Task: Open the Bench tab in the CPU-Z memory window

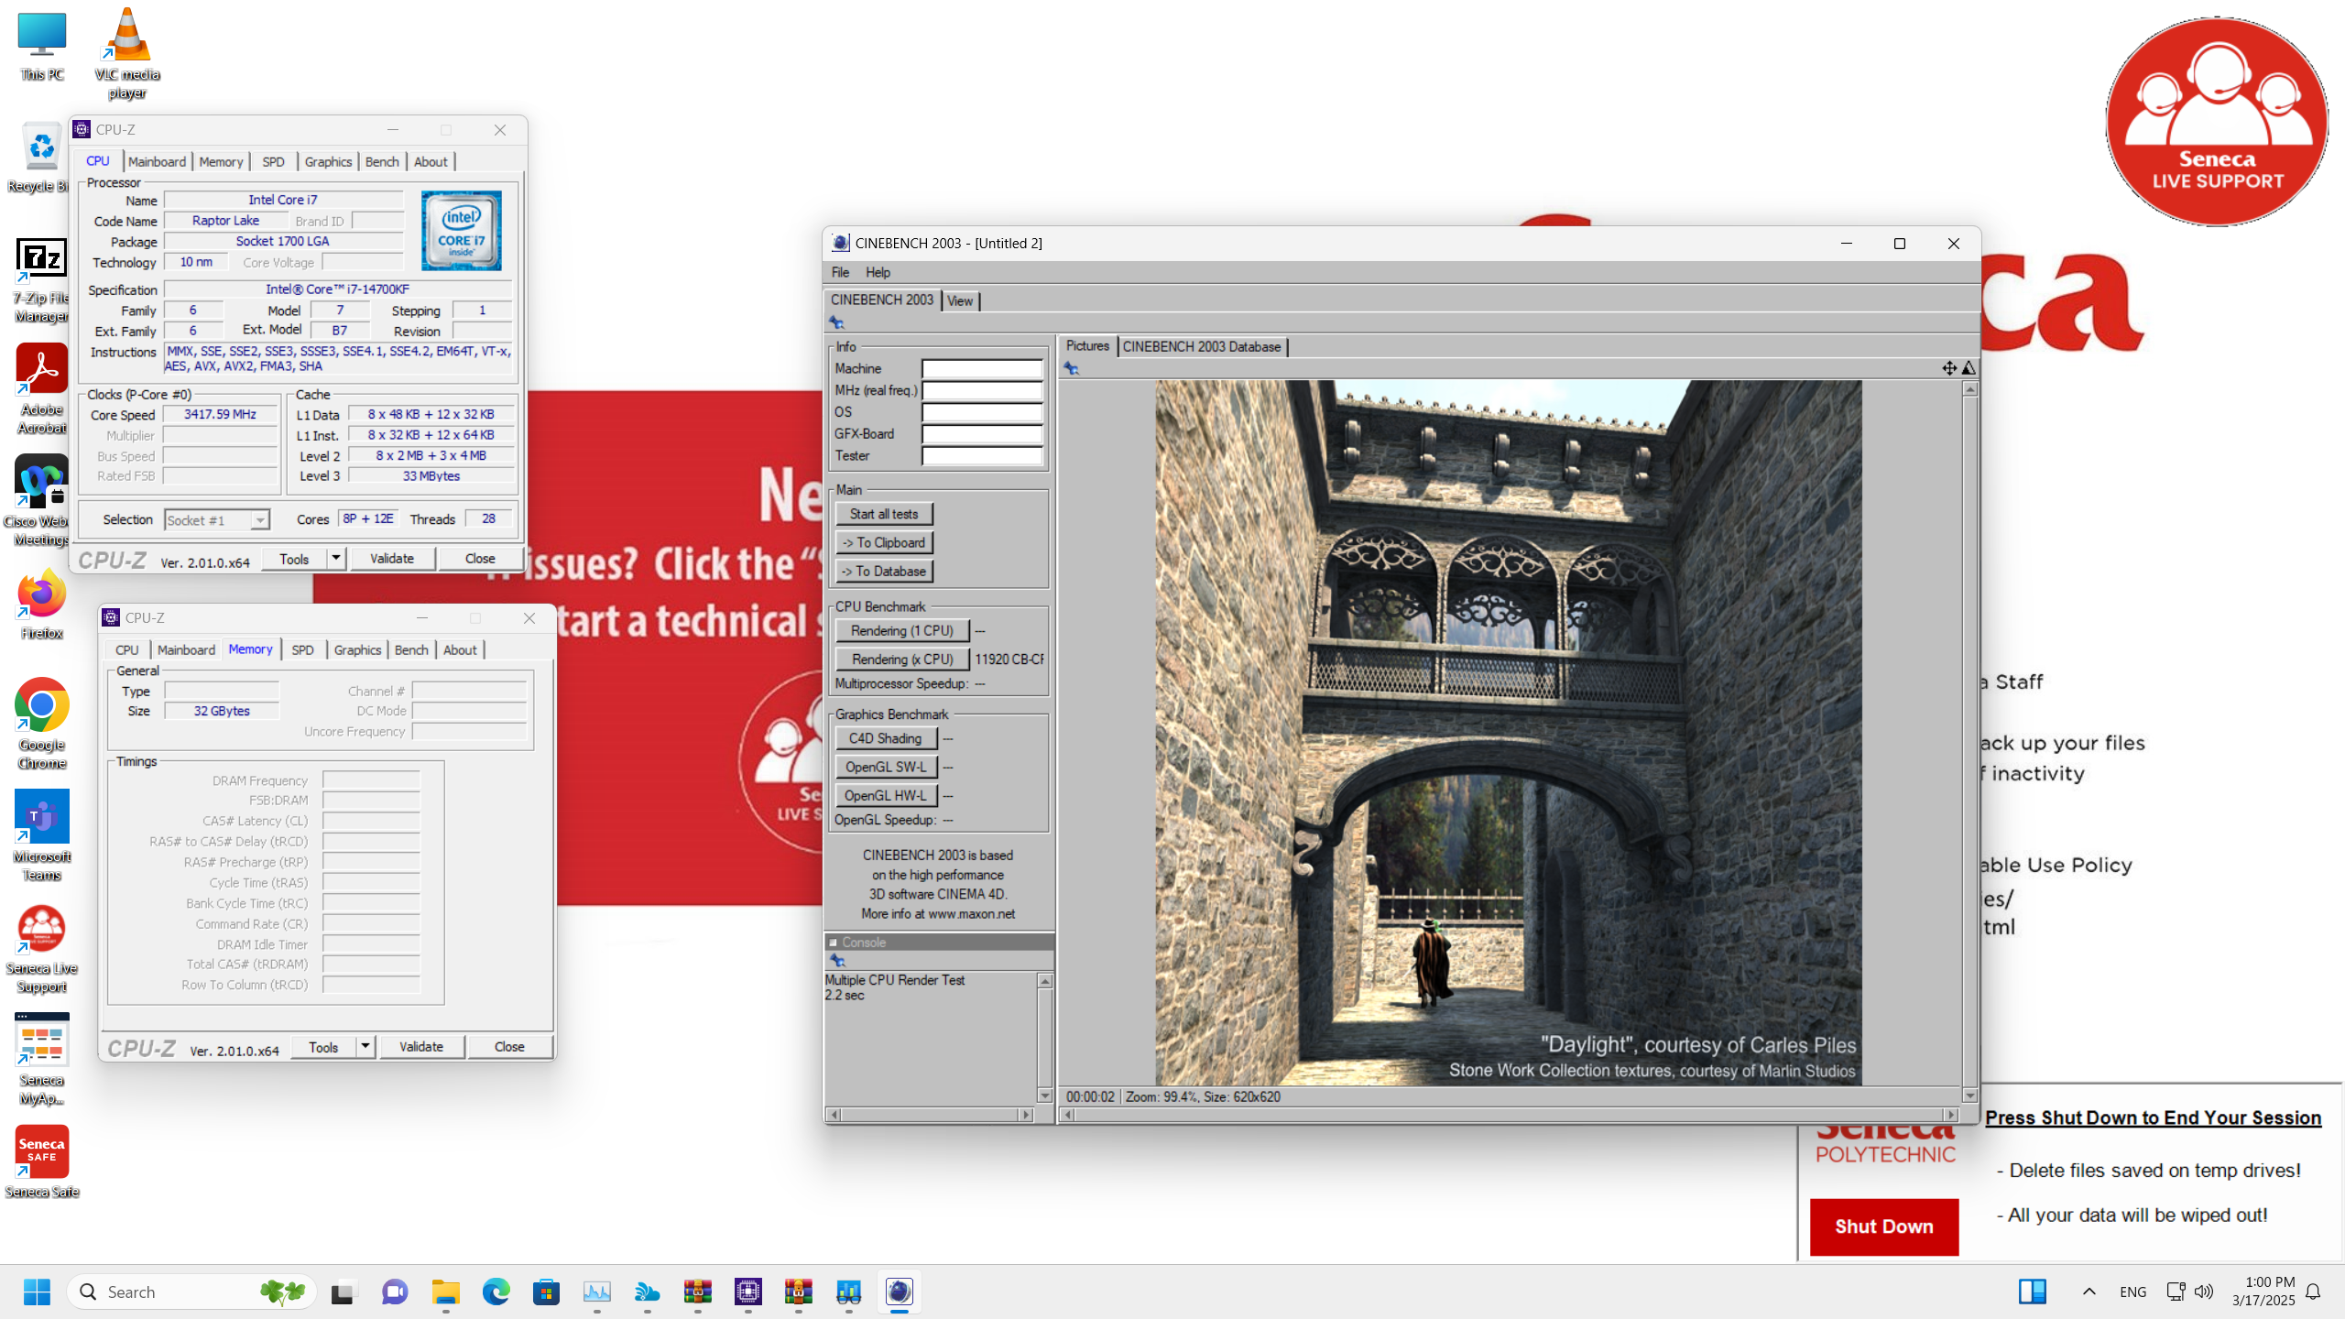Action: click(411, 649)
